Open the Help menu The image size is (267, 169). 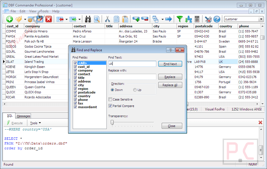pyautogui.click(x=56, y=11)
